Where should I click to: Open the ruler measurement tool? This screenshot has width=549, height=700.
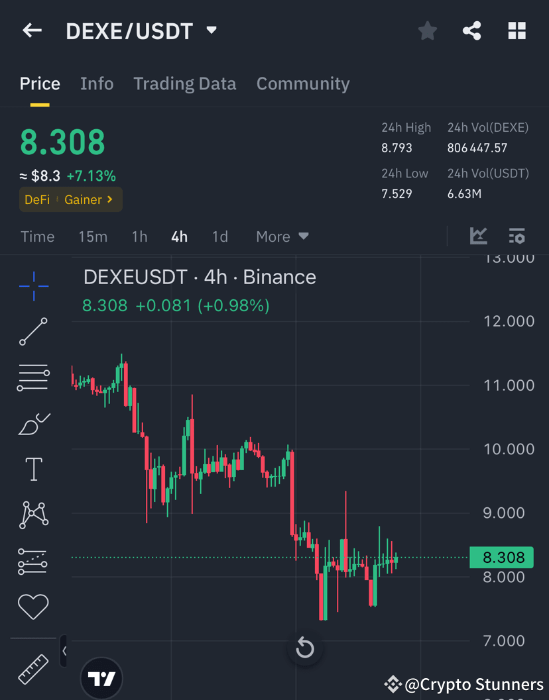point(33,669)
